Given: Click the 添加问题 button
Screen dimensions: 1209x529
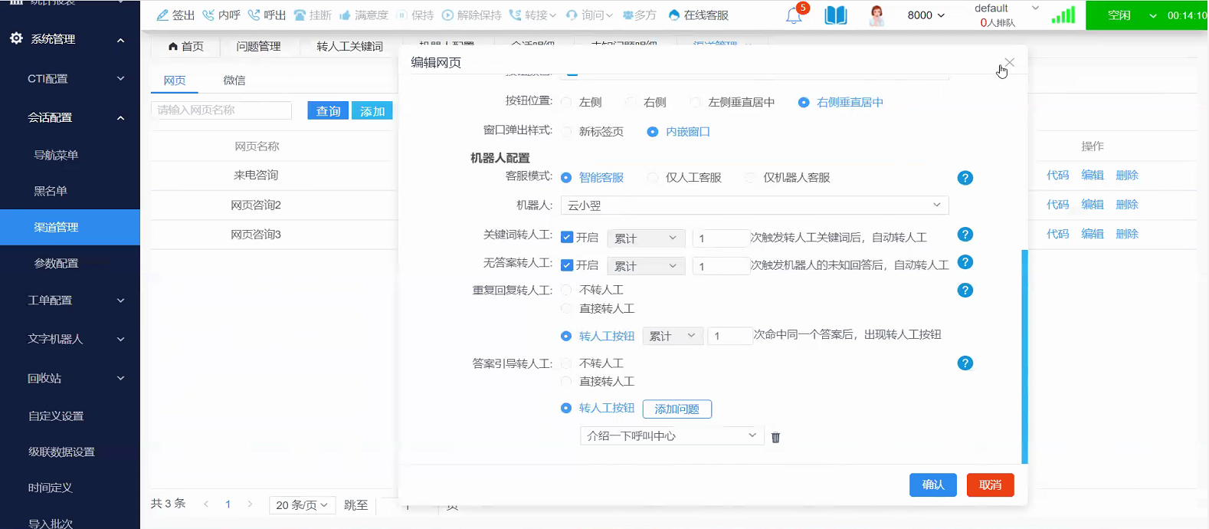Looking at the screenshot, I should tap(677, 409).
